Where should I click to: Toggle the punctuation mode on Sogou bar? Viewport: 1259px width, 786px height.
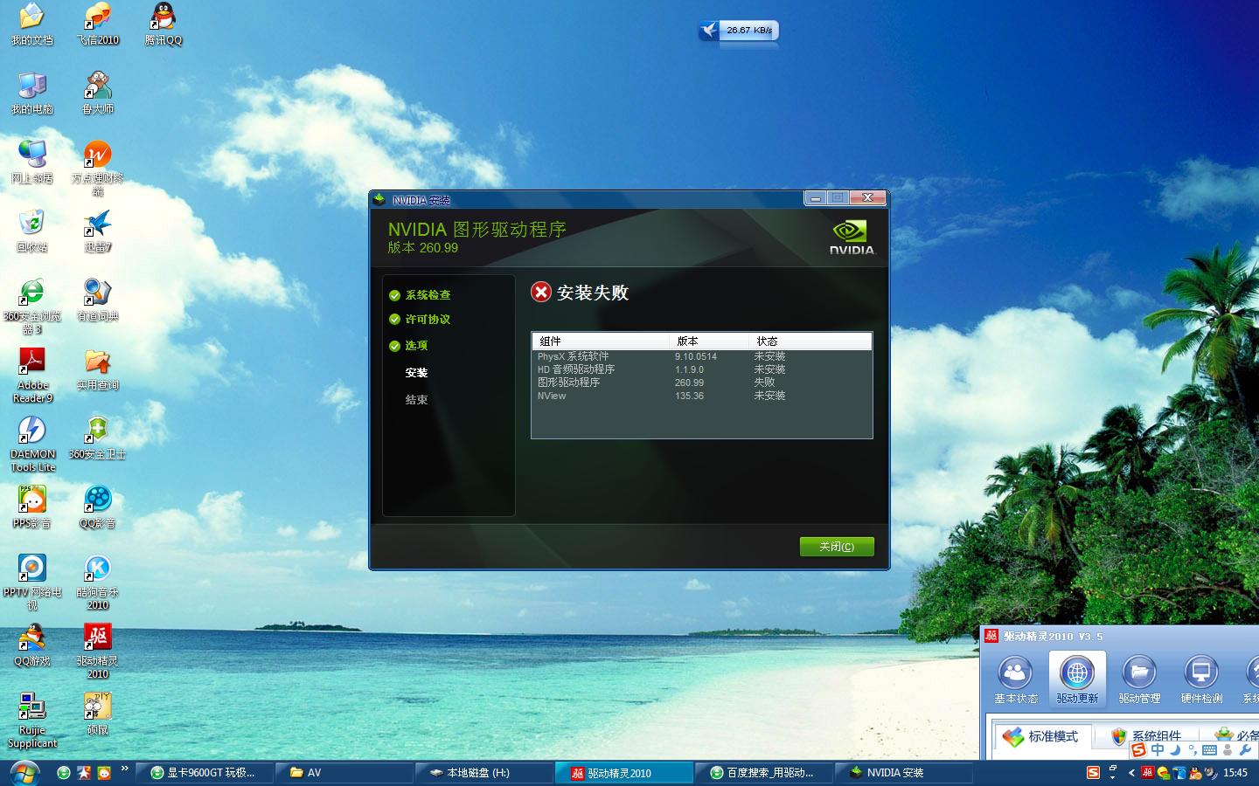1193,749
